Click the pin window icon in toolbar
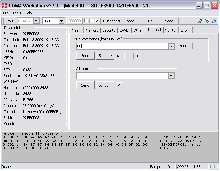The image size is (220, 171). [x=200, y=21]
